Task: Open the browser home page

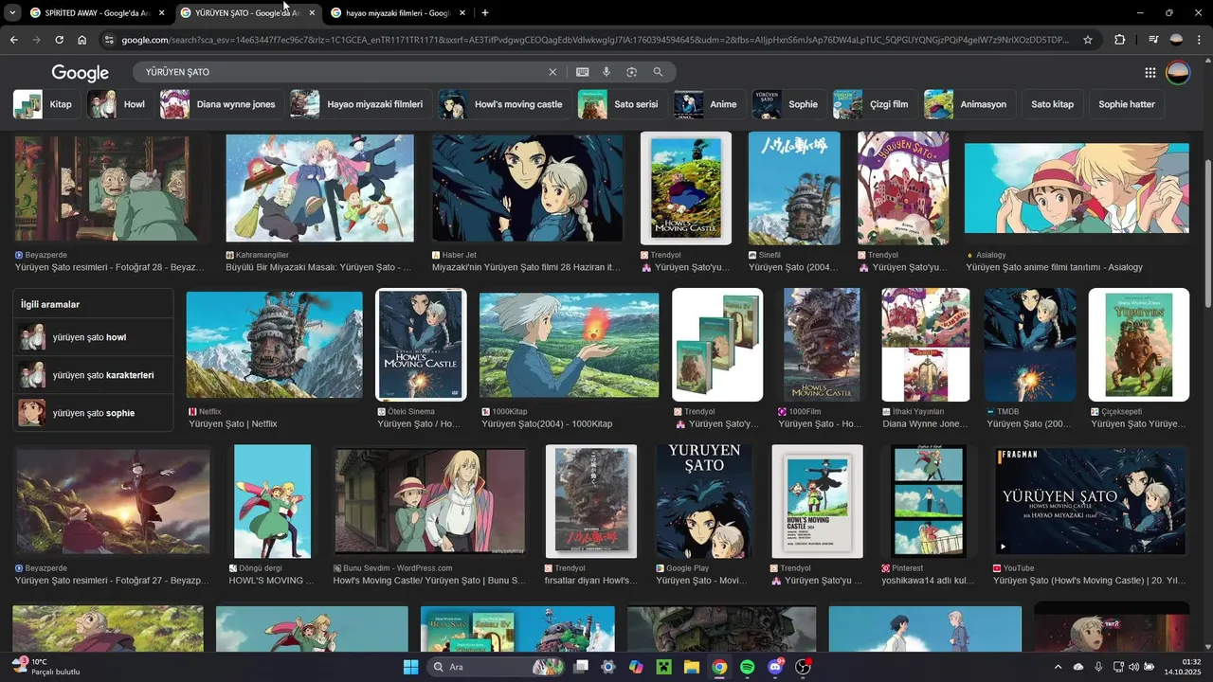Action: click(82, 40)
